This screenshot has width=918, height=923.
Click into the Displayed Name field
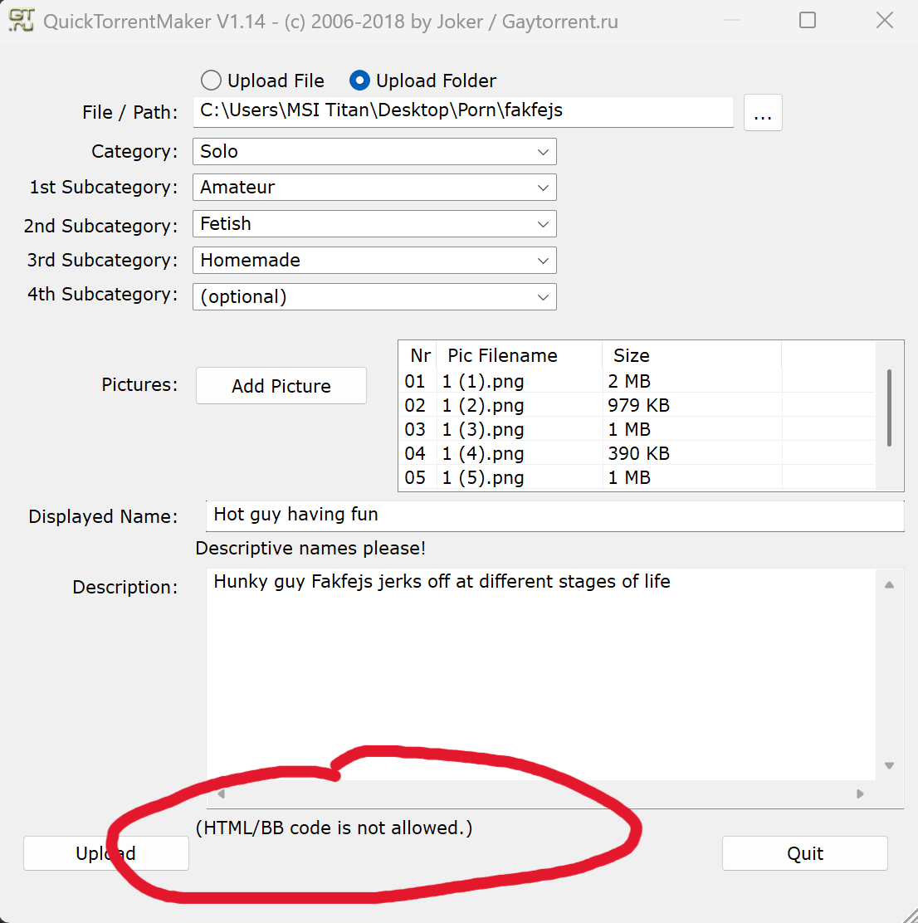point(554,515)
